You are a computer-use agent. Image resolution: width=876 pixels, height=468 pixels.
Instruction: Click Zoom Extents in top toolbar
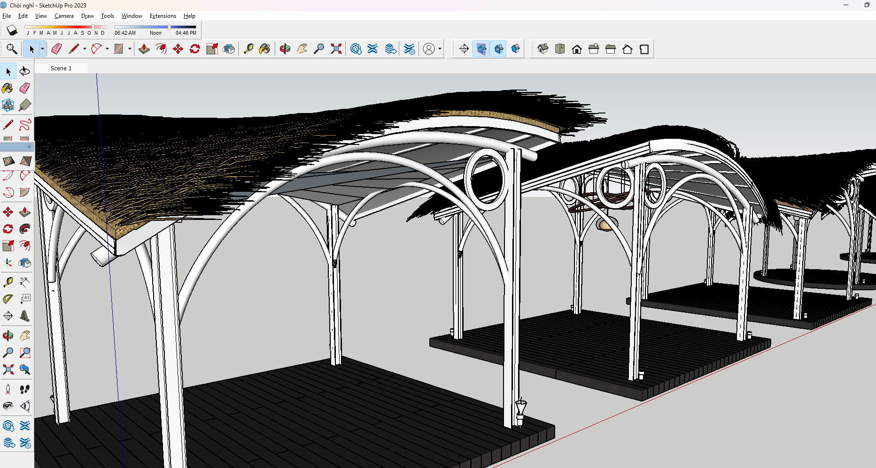pyautogui.click(x=336, y=49)
